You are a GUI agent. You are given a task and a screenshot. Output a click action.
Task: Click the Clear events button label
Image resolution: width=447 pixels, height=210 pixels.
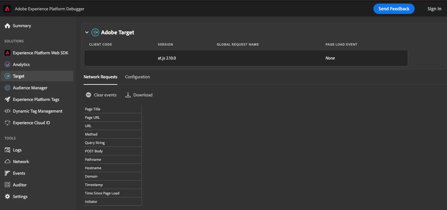(x=105, y=95)
